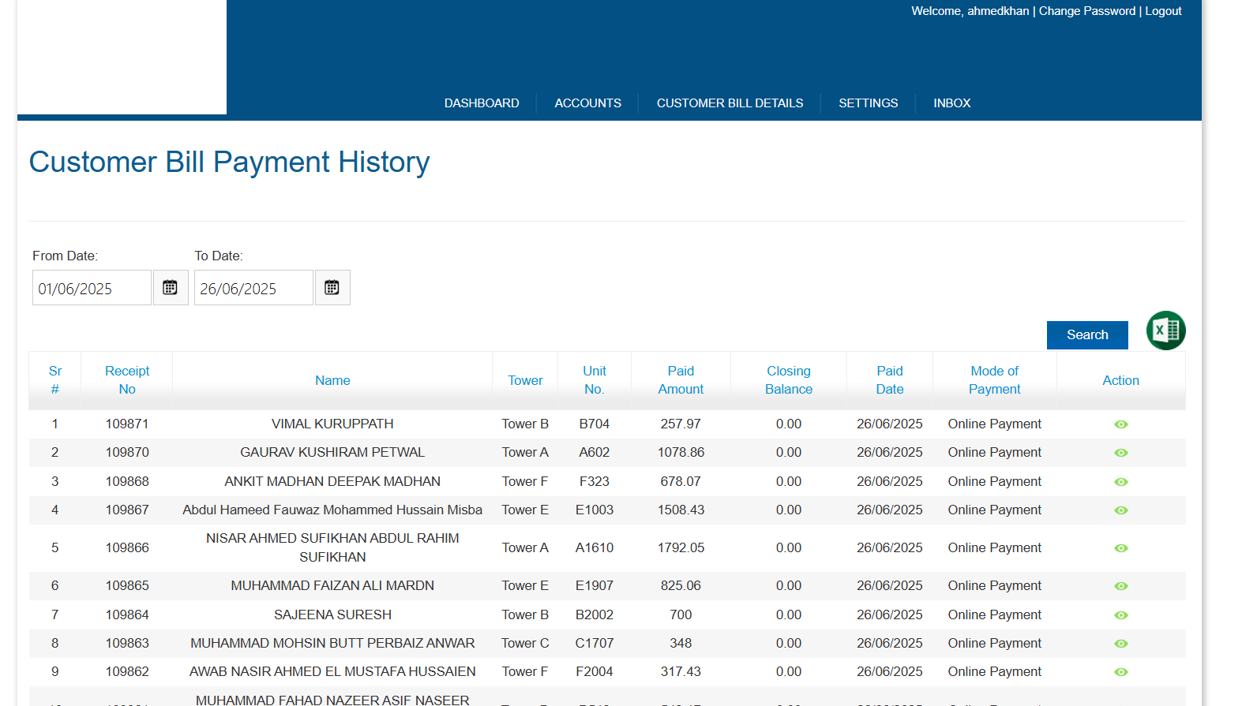
Task: Show details for SAJEENA SURESH payment
Action: tap(1120, 615)
